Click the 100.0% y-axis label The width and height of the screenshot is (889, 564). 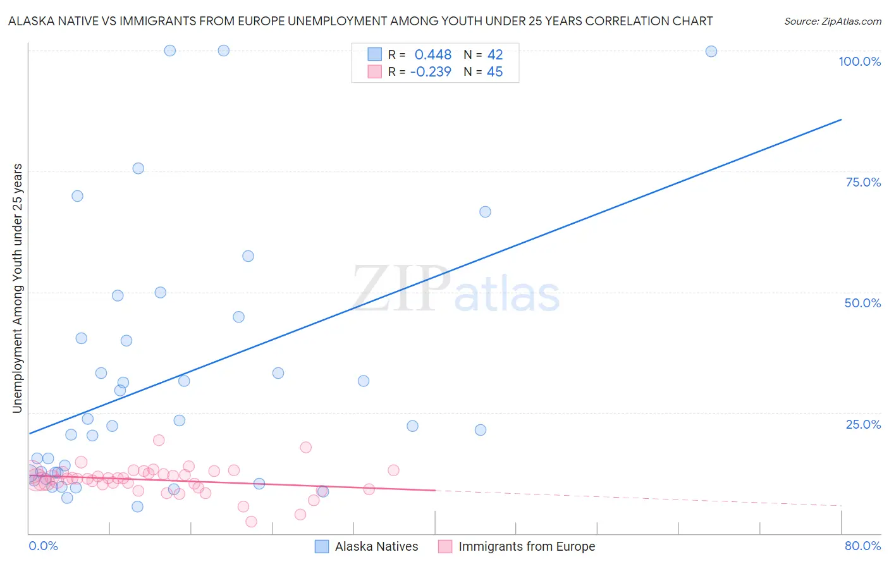[x=860, y=61]
